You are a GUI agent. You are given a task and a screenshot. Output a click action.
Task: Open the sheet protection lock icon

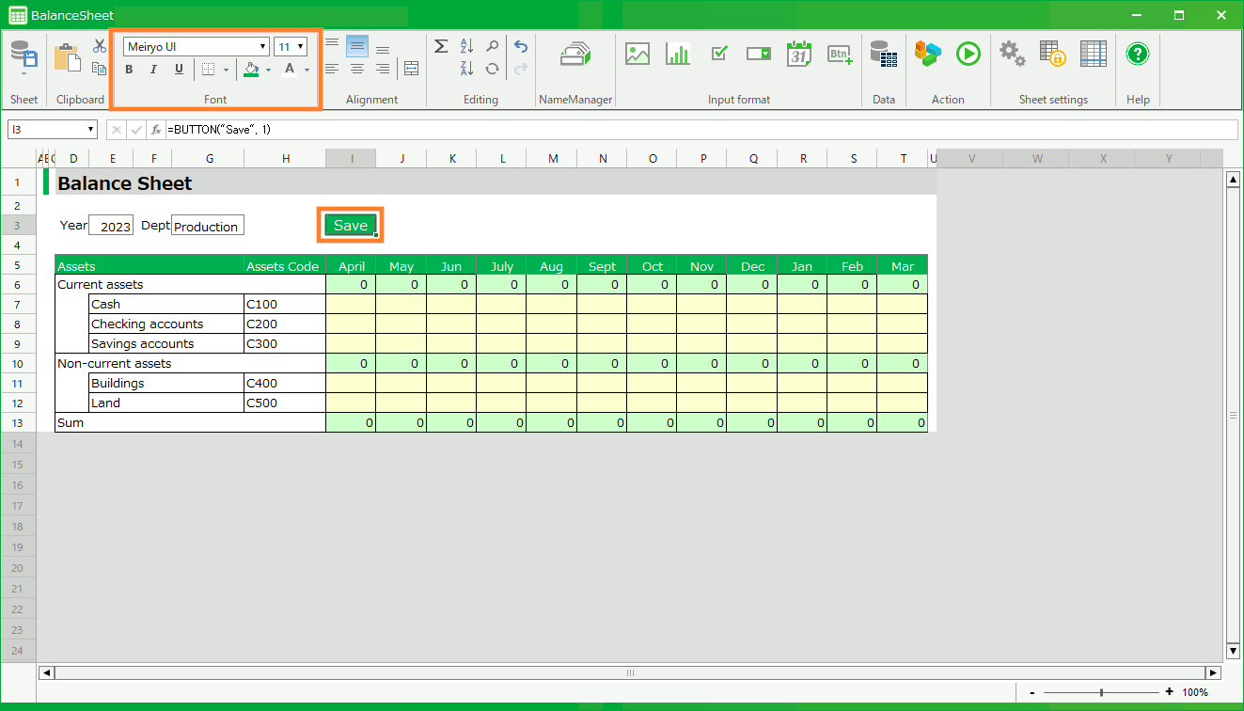click(x=1051, y=54)
